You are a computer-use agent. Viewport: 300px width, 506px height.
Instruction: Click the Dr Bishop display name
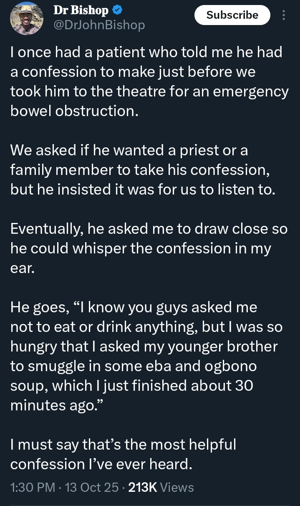(x=81, y=10)
